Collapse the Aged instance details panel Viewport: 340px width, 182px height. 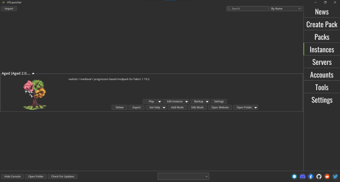[33, 73]
